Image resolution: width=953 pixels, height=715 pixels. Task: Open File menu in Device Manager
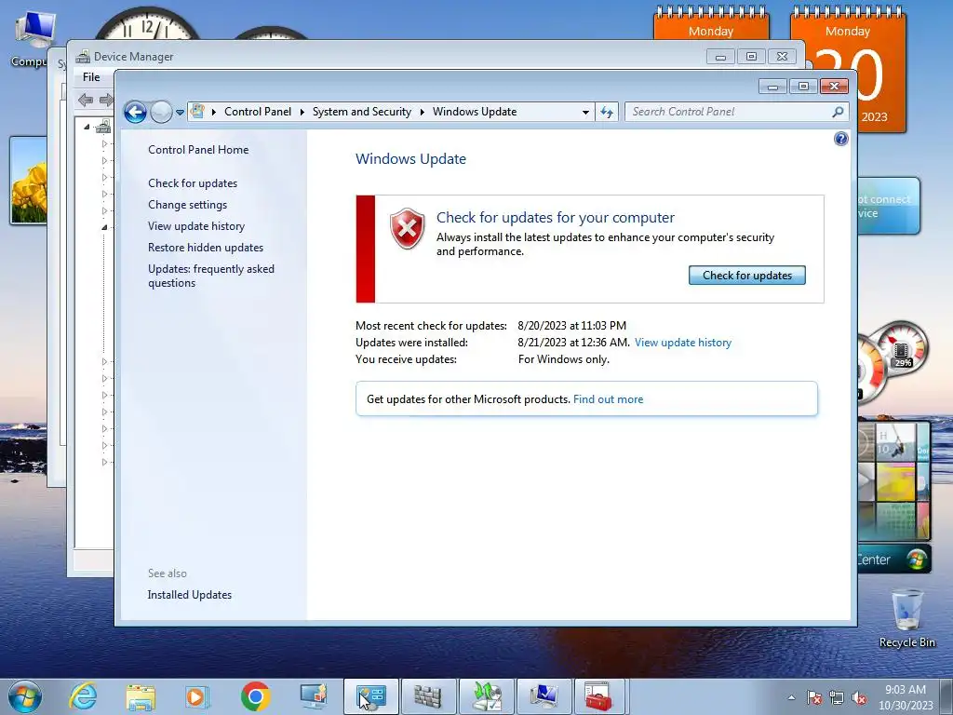coord(91,77)
